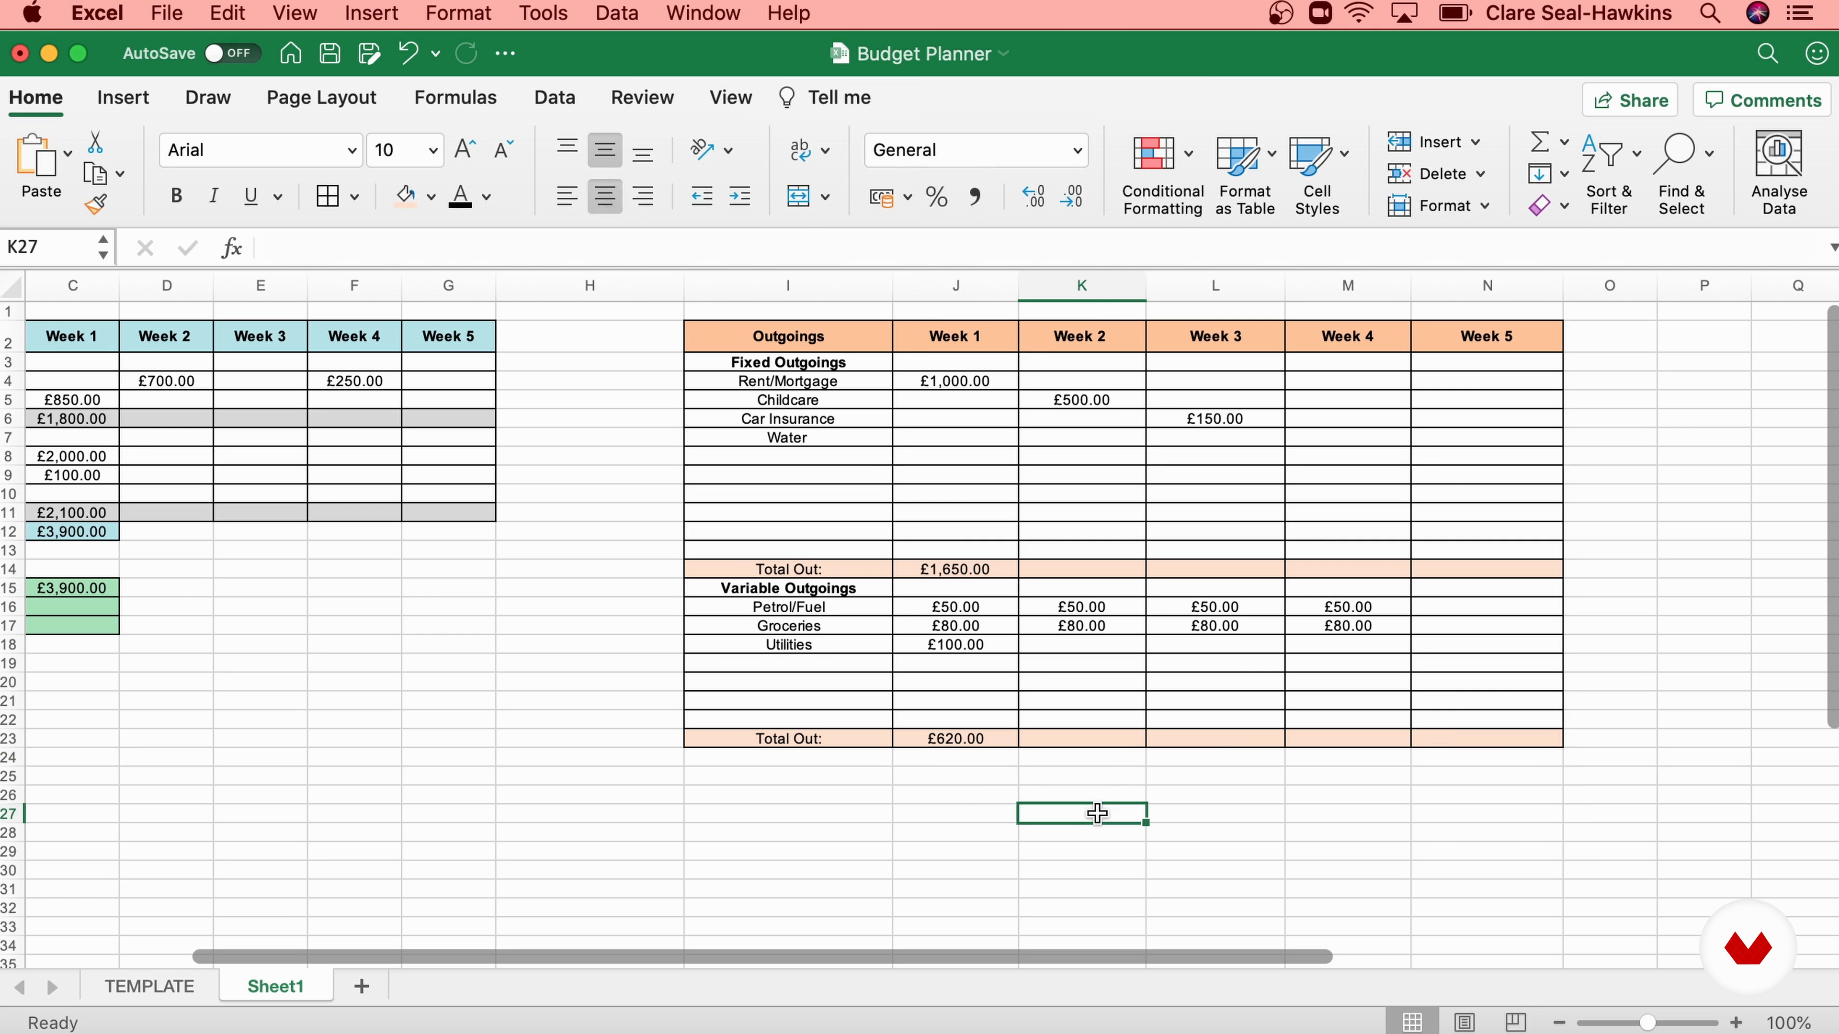Viewport: 1839px width, 1034px height.
Task: Click the Save icon in title bar
Action: coord(329,54)
